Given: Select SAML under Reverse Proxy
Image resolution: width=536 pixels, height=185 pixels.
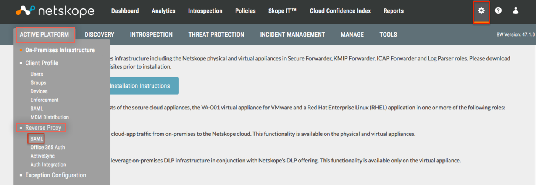Looking at the screenshot, I should 37,139.
